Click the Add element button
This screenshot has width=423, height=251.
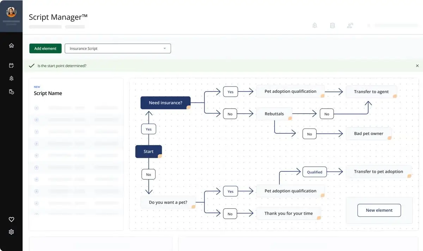tap(45, 48)
